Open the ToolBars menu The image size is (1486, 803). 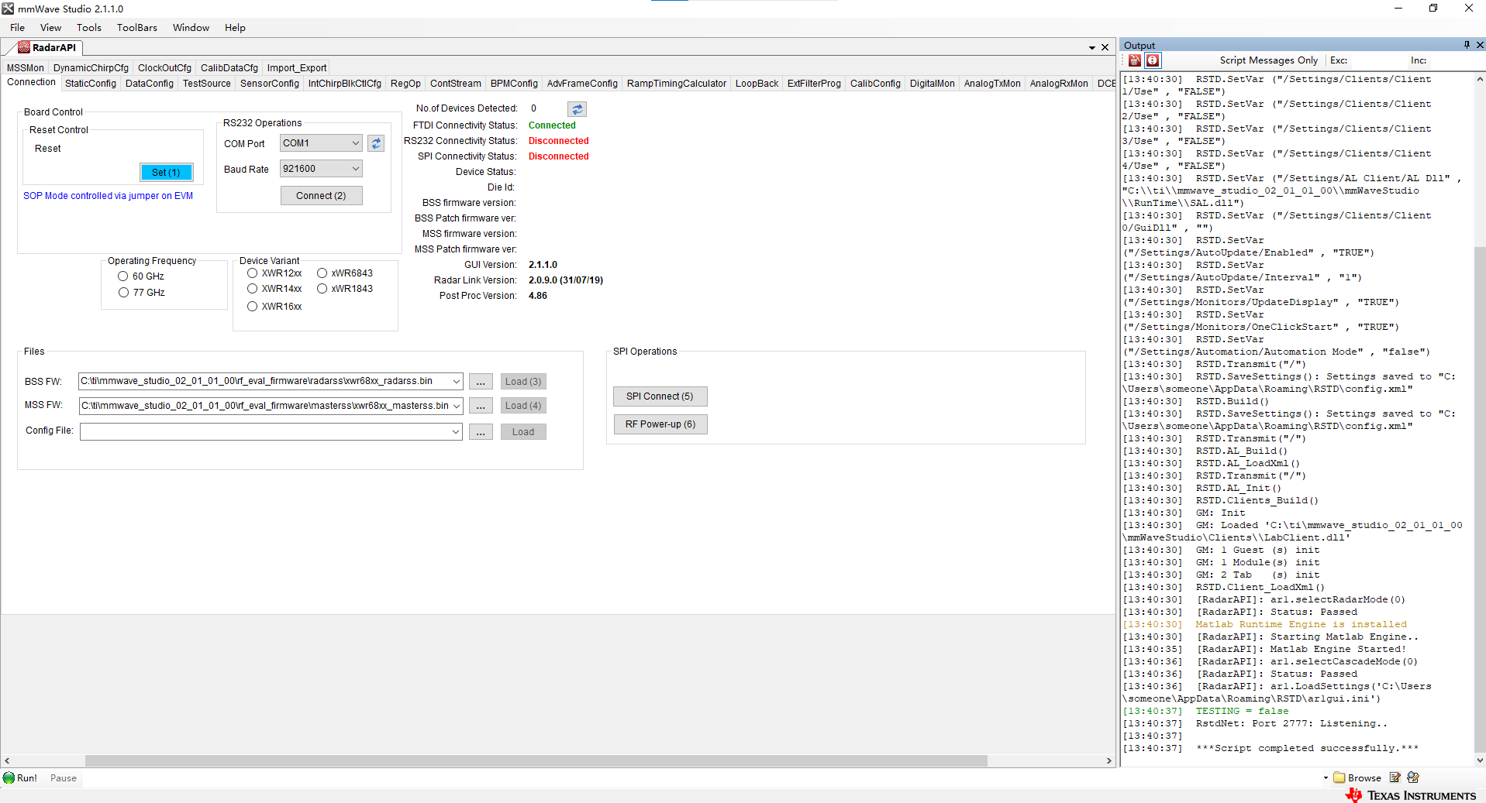[136, 28]
